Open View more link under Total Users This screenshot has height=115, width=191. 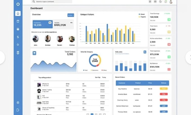[x=153, y=33]
